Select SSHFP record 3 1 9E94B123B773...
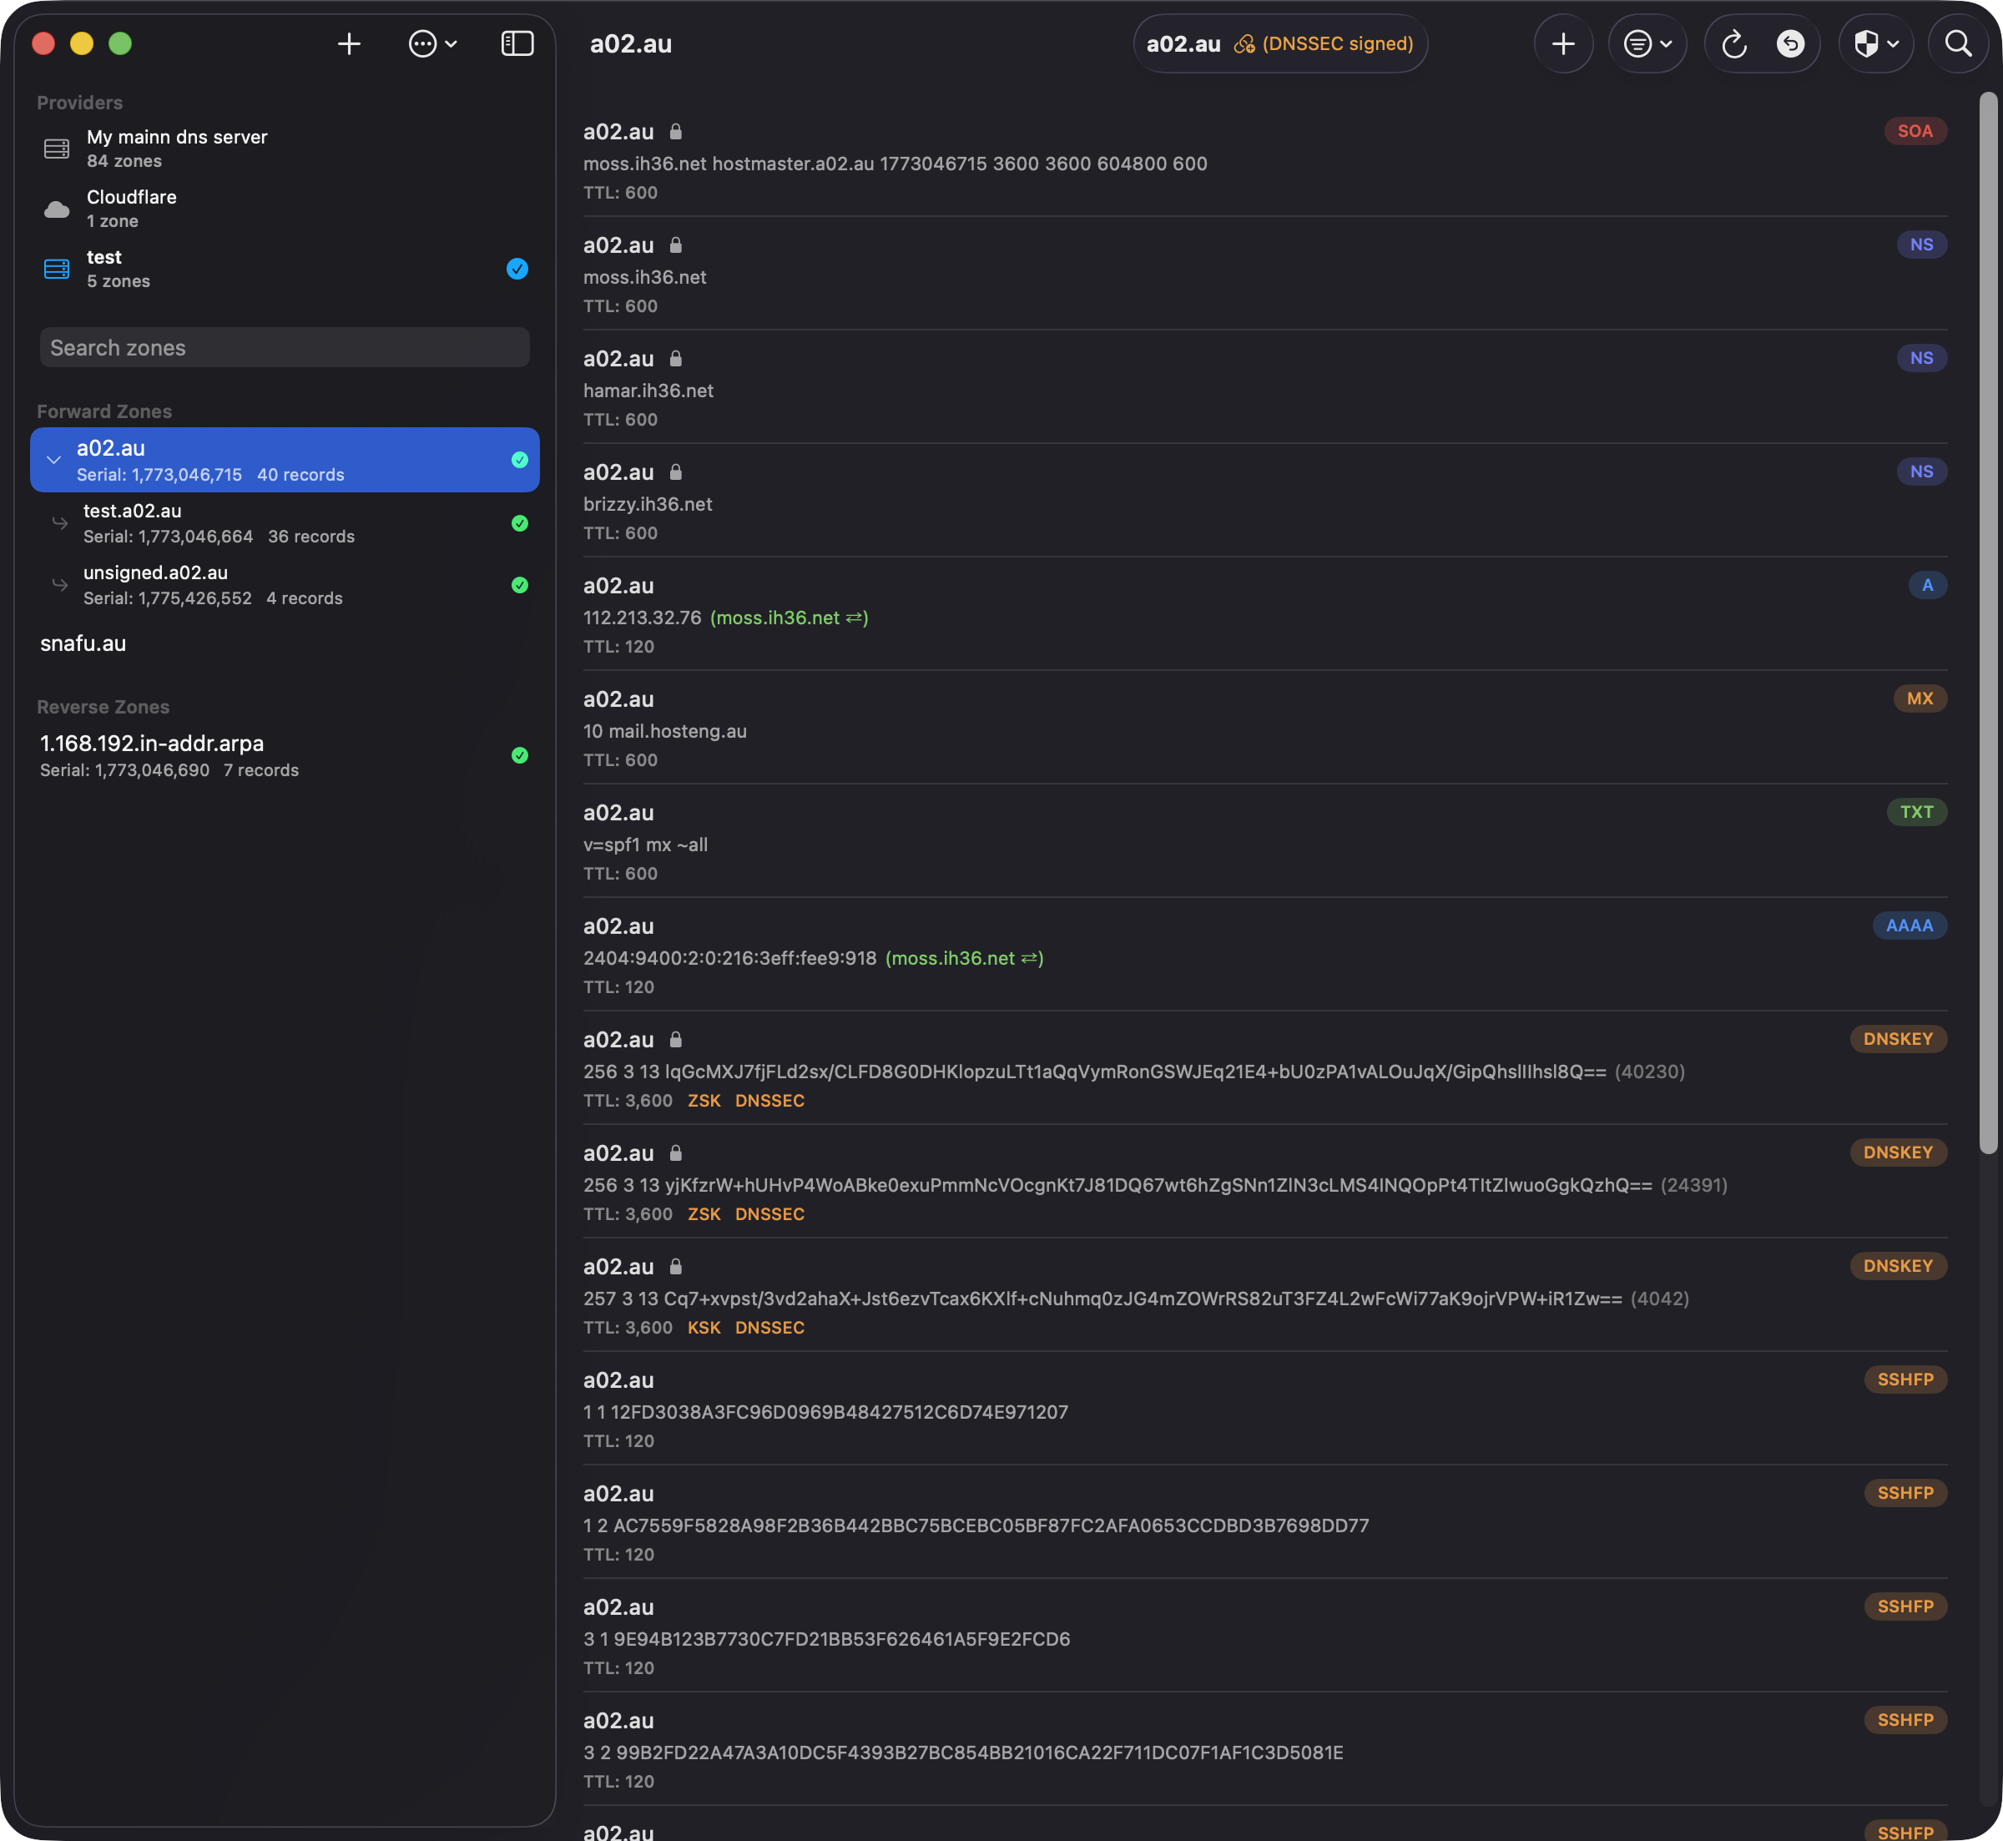Screen dimensions: 2003x1841 click(x=1265, y=1637)
